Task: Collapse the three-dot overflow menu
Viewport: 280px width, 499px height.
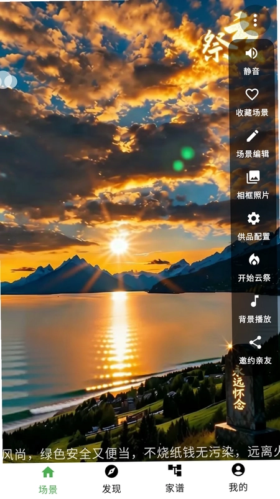Action: point(256,21)
